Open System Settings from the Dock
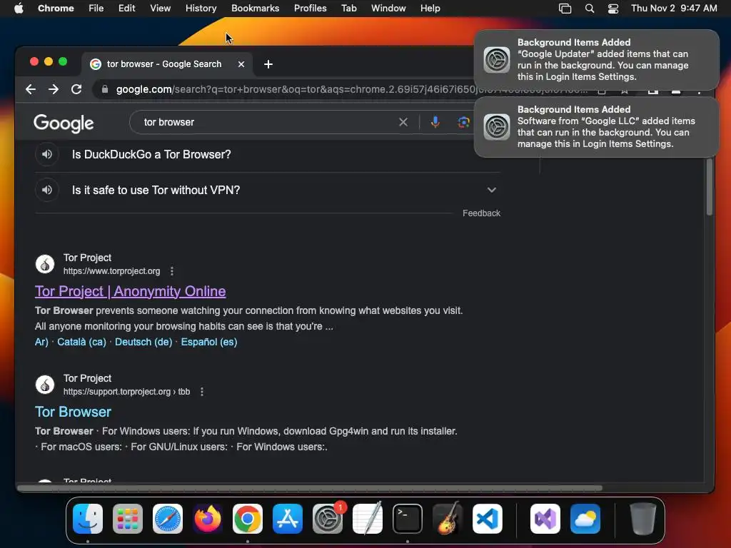This screenshot has height=548, width=731. pyautogui.click(x=328, y=519)
